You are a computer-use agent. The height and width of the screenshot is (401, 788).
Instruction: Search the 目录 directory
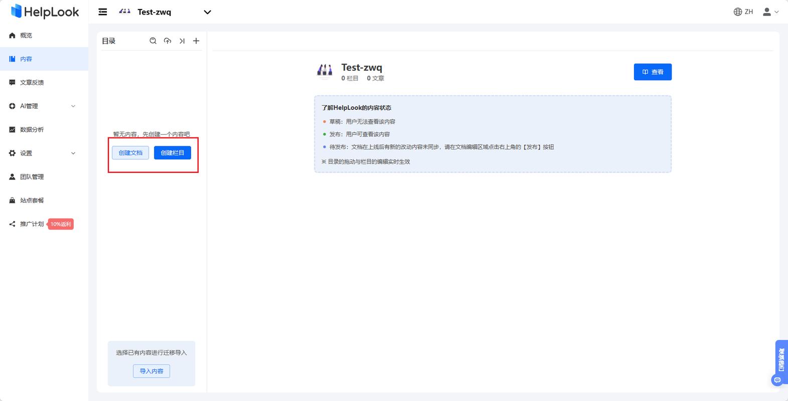pyautogui.click(x=153, y=41)
